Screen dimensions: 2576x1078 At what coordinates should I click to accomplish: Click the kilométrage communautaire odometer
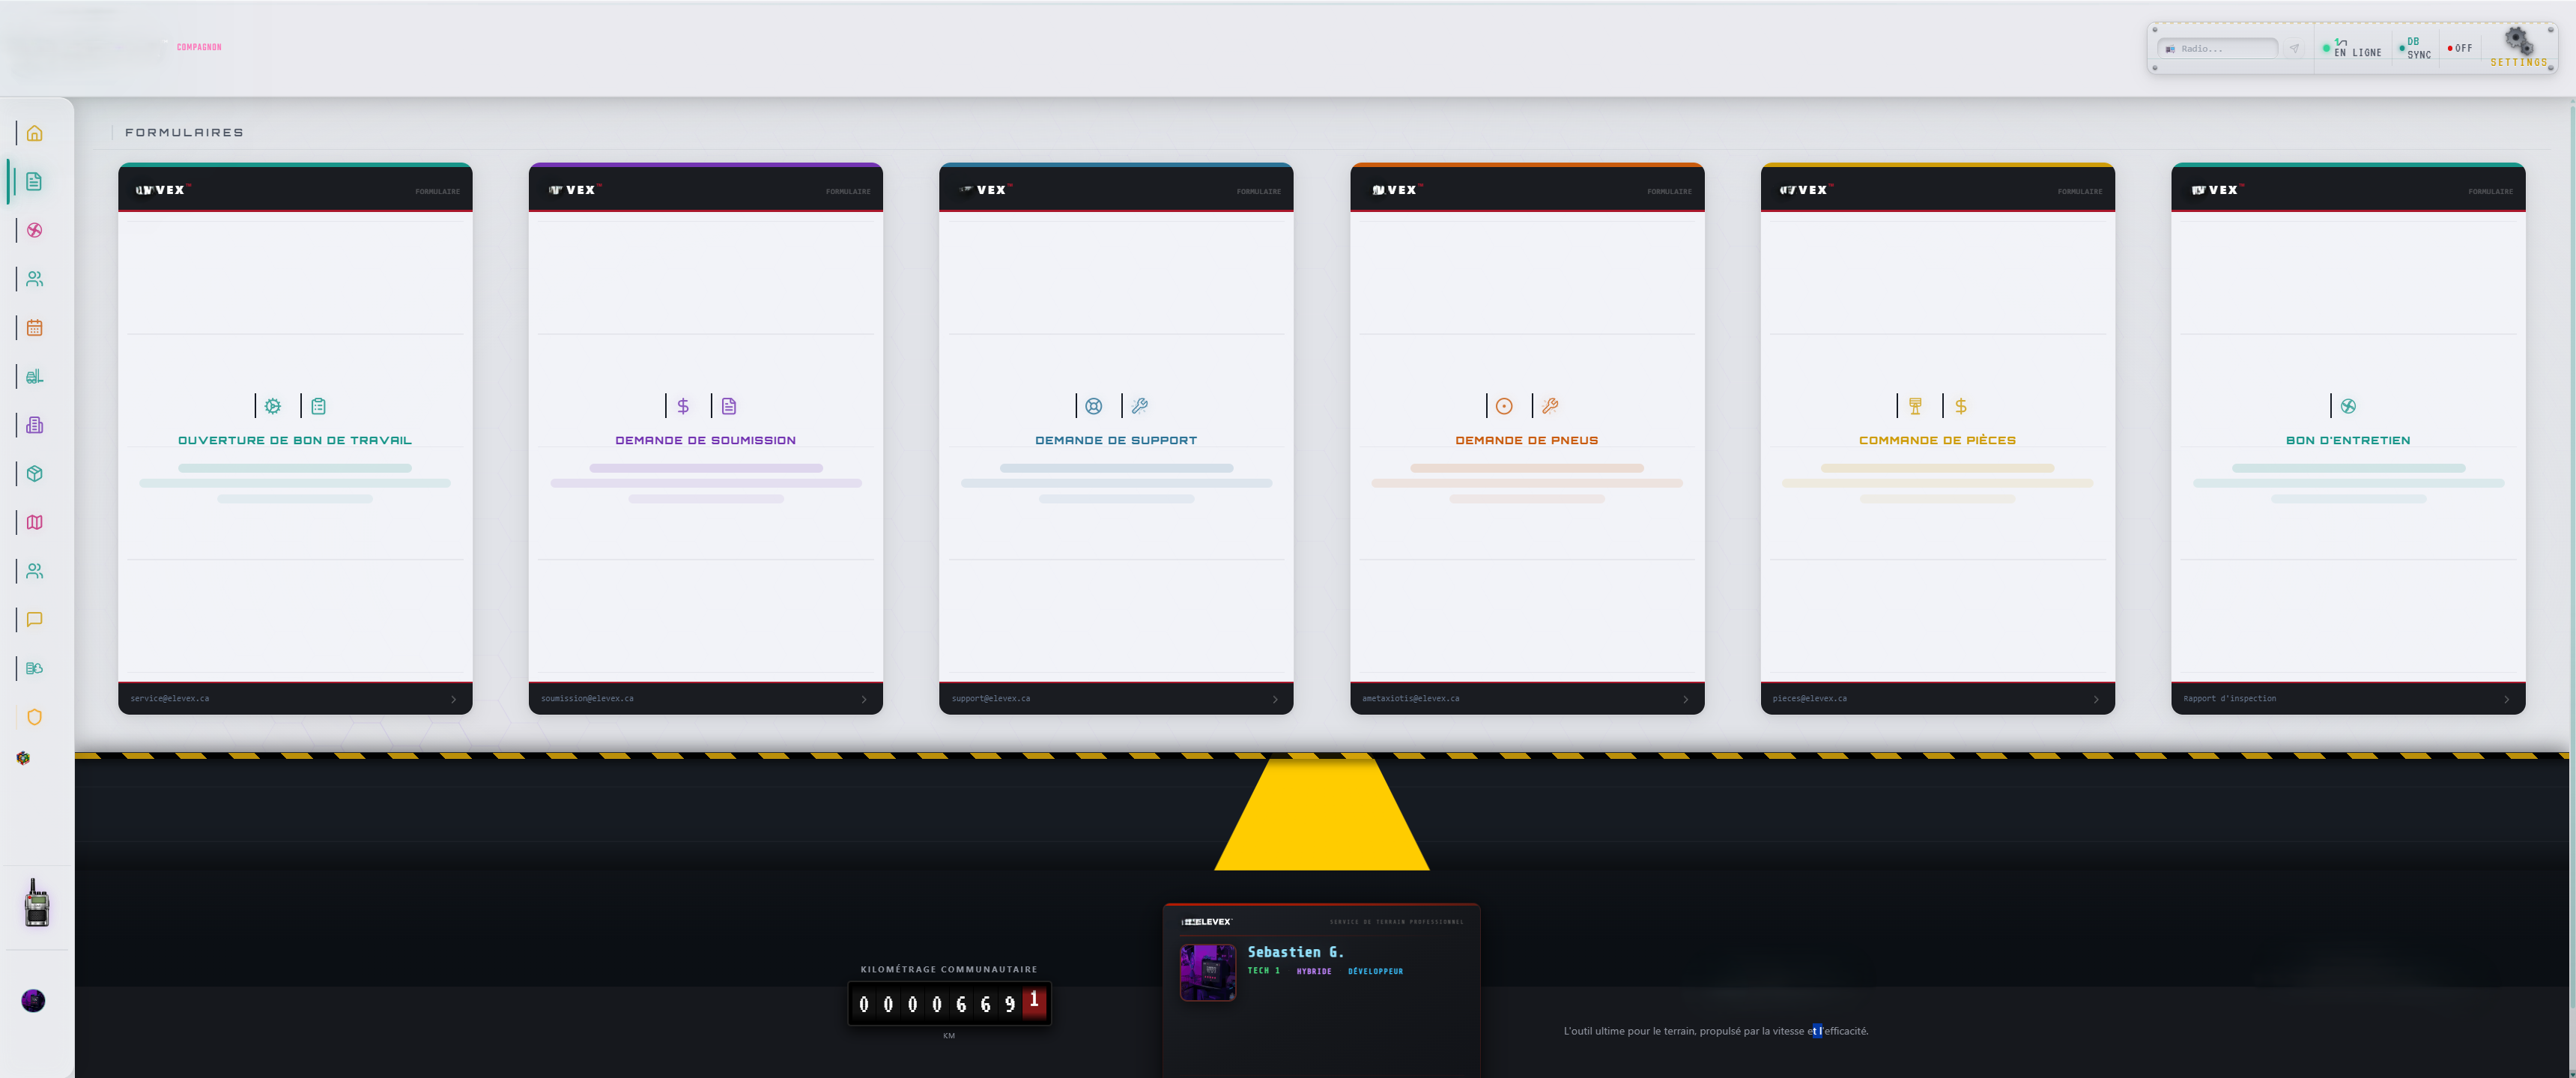[949, 1003]
